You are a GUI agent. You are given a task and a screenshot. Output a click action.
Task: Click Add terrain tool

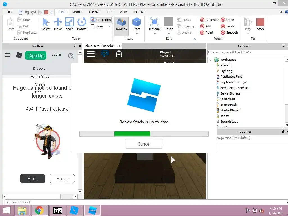206,26
